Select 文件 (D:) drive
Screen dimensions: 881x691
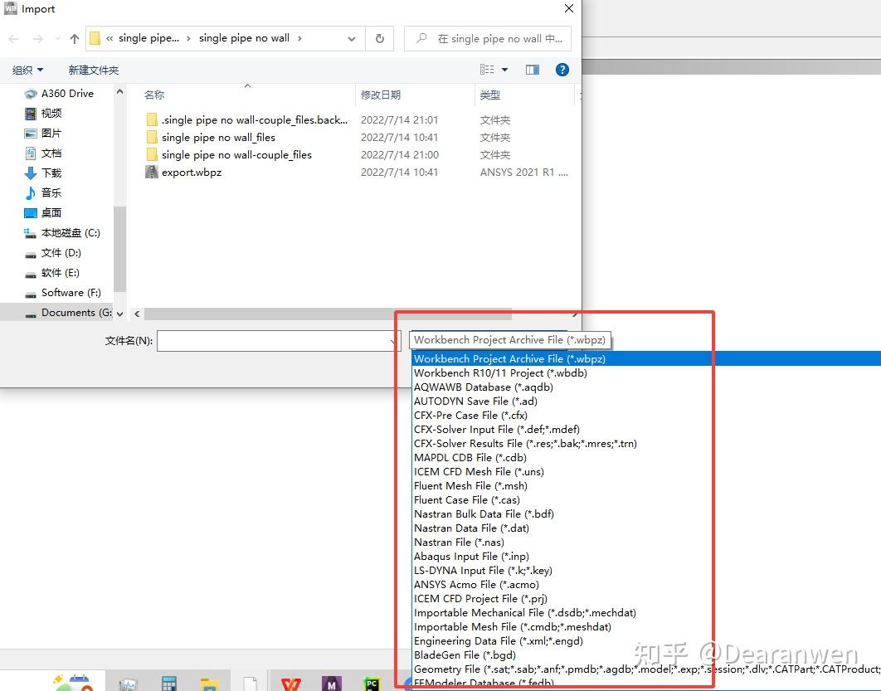(53, 253)
